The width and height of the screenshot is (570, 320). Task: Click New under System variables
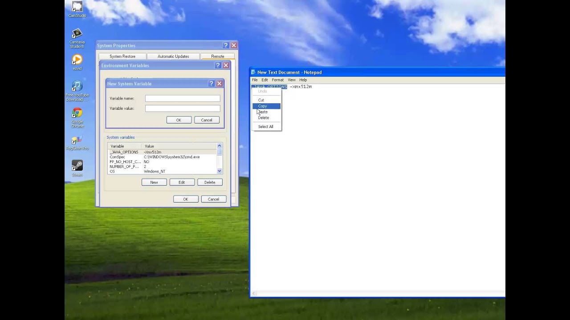click(x=154, y=182)
